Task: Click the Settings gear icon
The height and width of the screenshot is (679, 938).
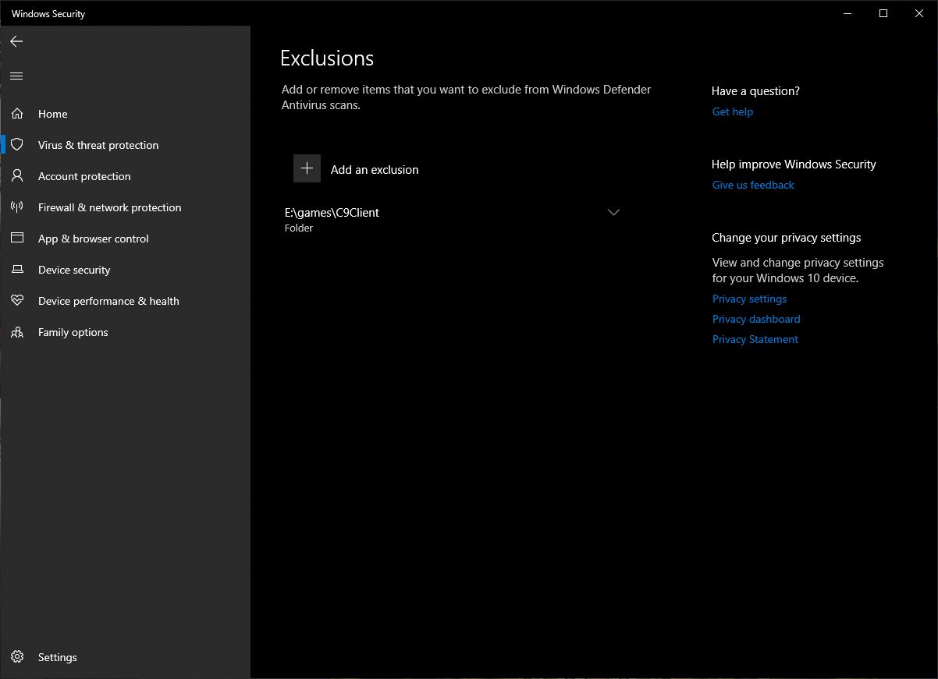Action: pyautogui.click(x=17, y=657)
